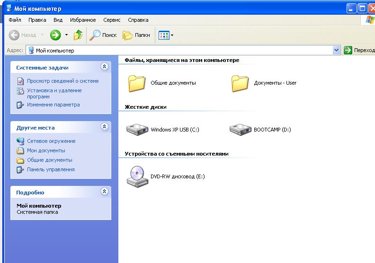
Task: Open the Файл menu
Action: pyautogui.click(x=15, y=20)
